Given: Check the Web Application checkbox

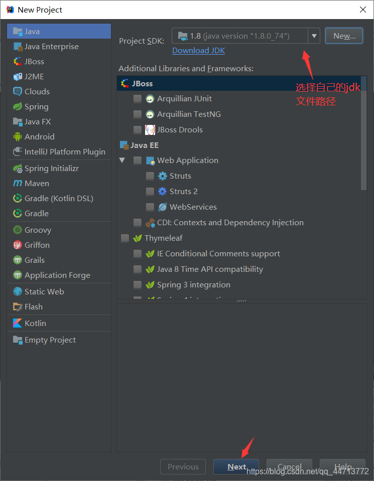Looking at the screenshot, I should click(137, 160).
